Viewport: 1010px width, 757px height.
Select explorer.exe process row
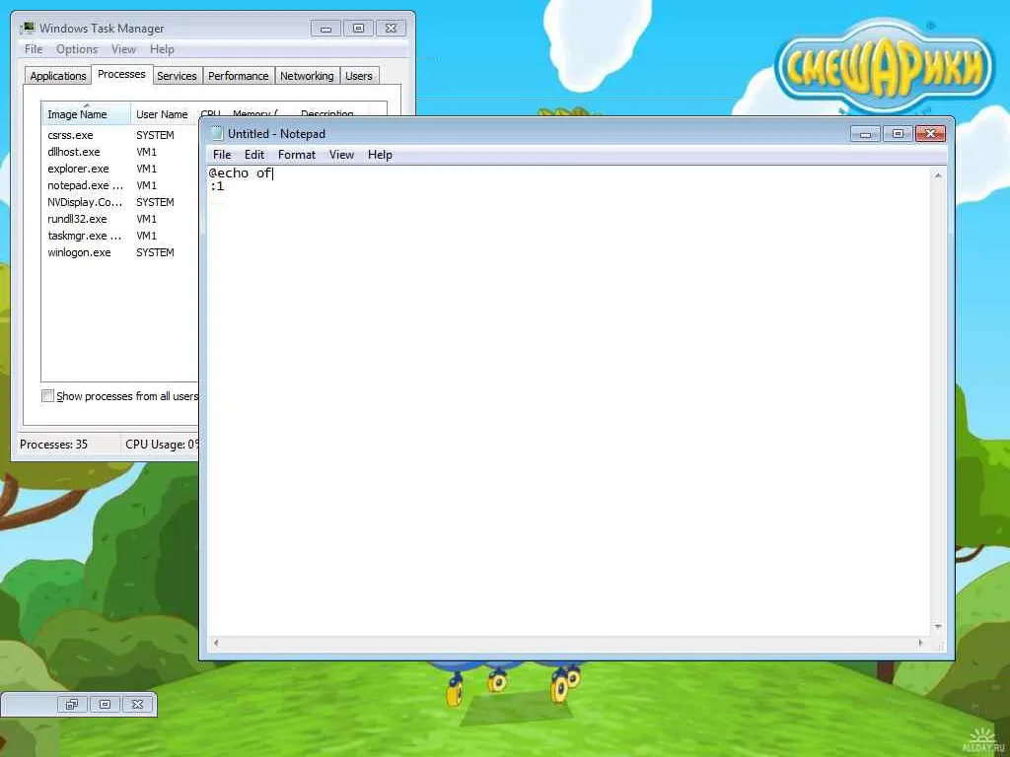pyautogui.click(x=120, y=169)
